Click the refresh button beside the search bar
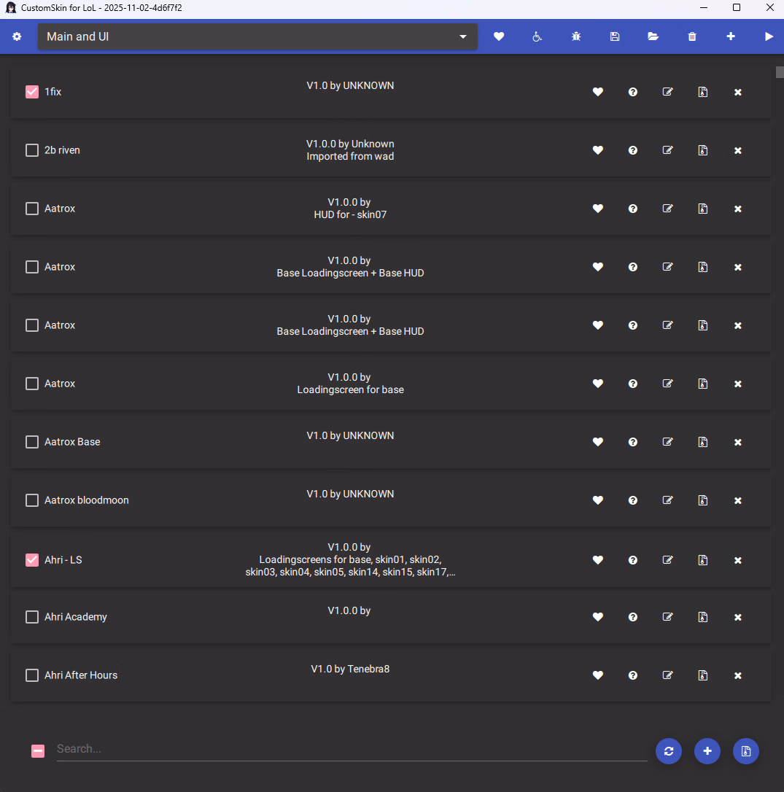Image resolution: width=784 pixels, height=792 pixels. click(x=668, y=751)
